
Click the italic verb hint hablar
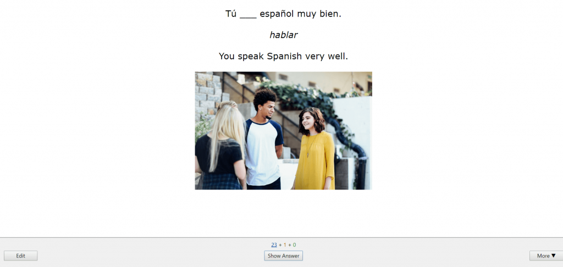coord(283,35)
